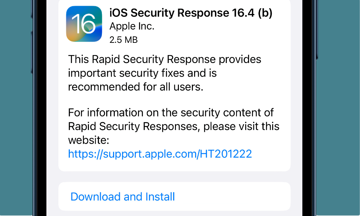Viewport: 360px width, 216px height.
Task: Open the support.apple.com/HT201222 link
Action: pos(160,154)
